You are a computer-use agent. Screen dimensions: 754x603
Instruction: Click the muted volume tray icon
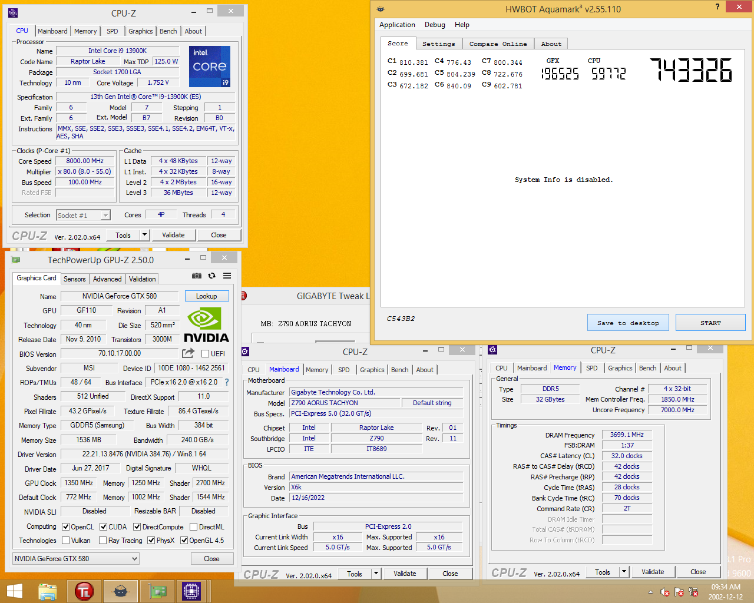tap(664, 592)
